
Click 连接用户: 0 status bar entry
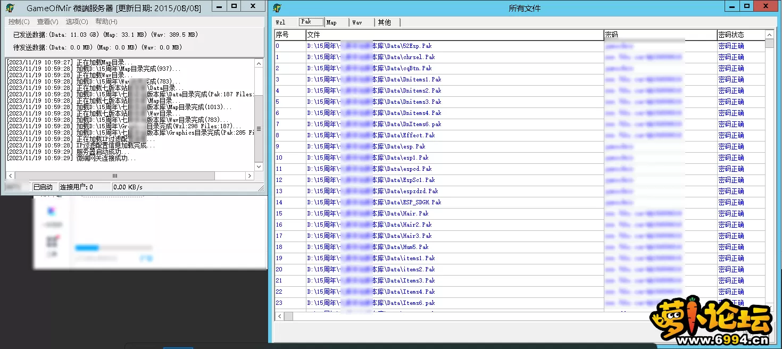(x=76, y=187)
